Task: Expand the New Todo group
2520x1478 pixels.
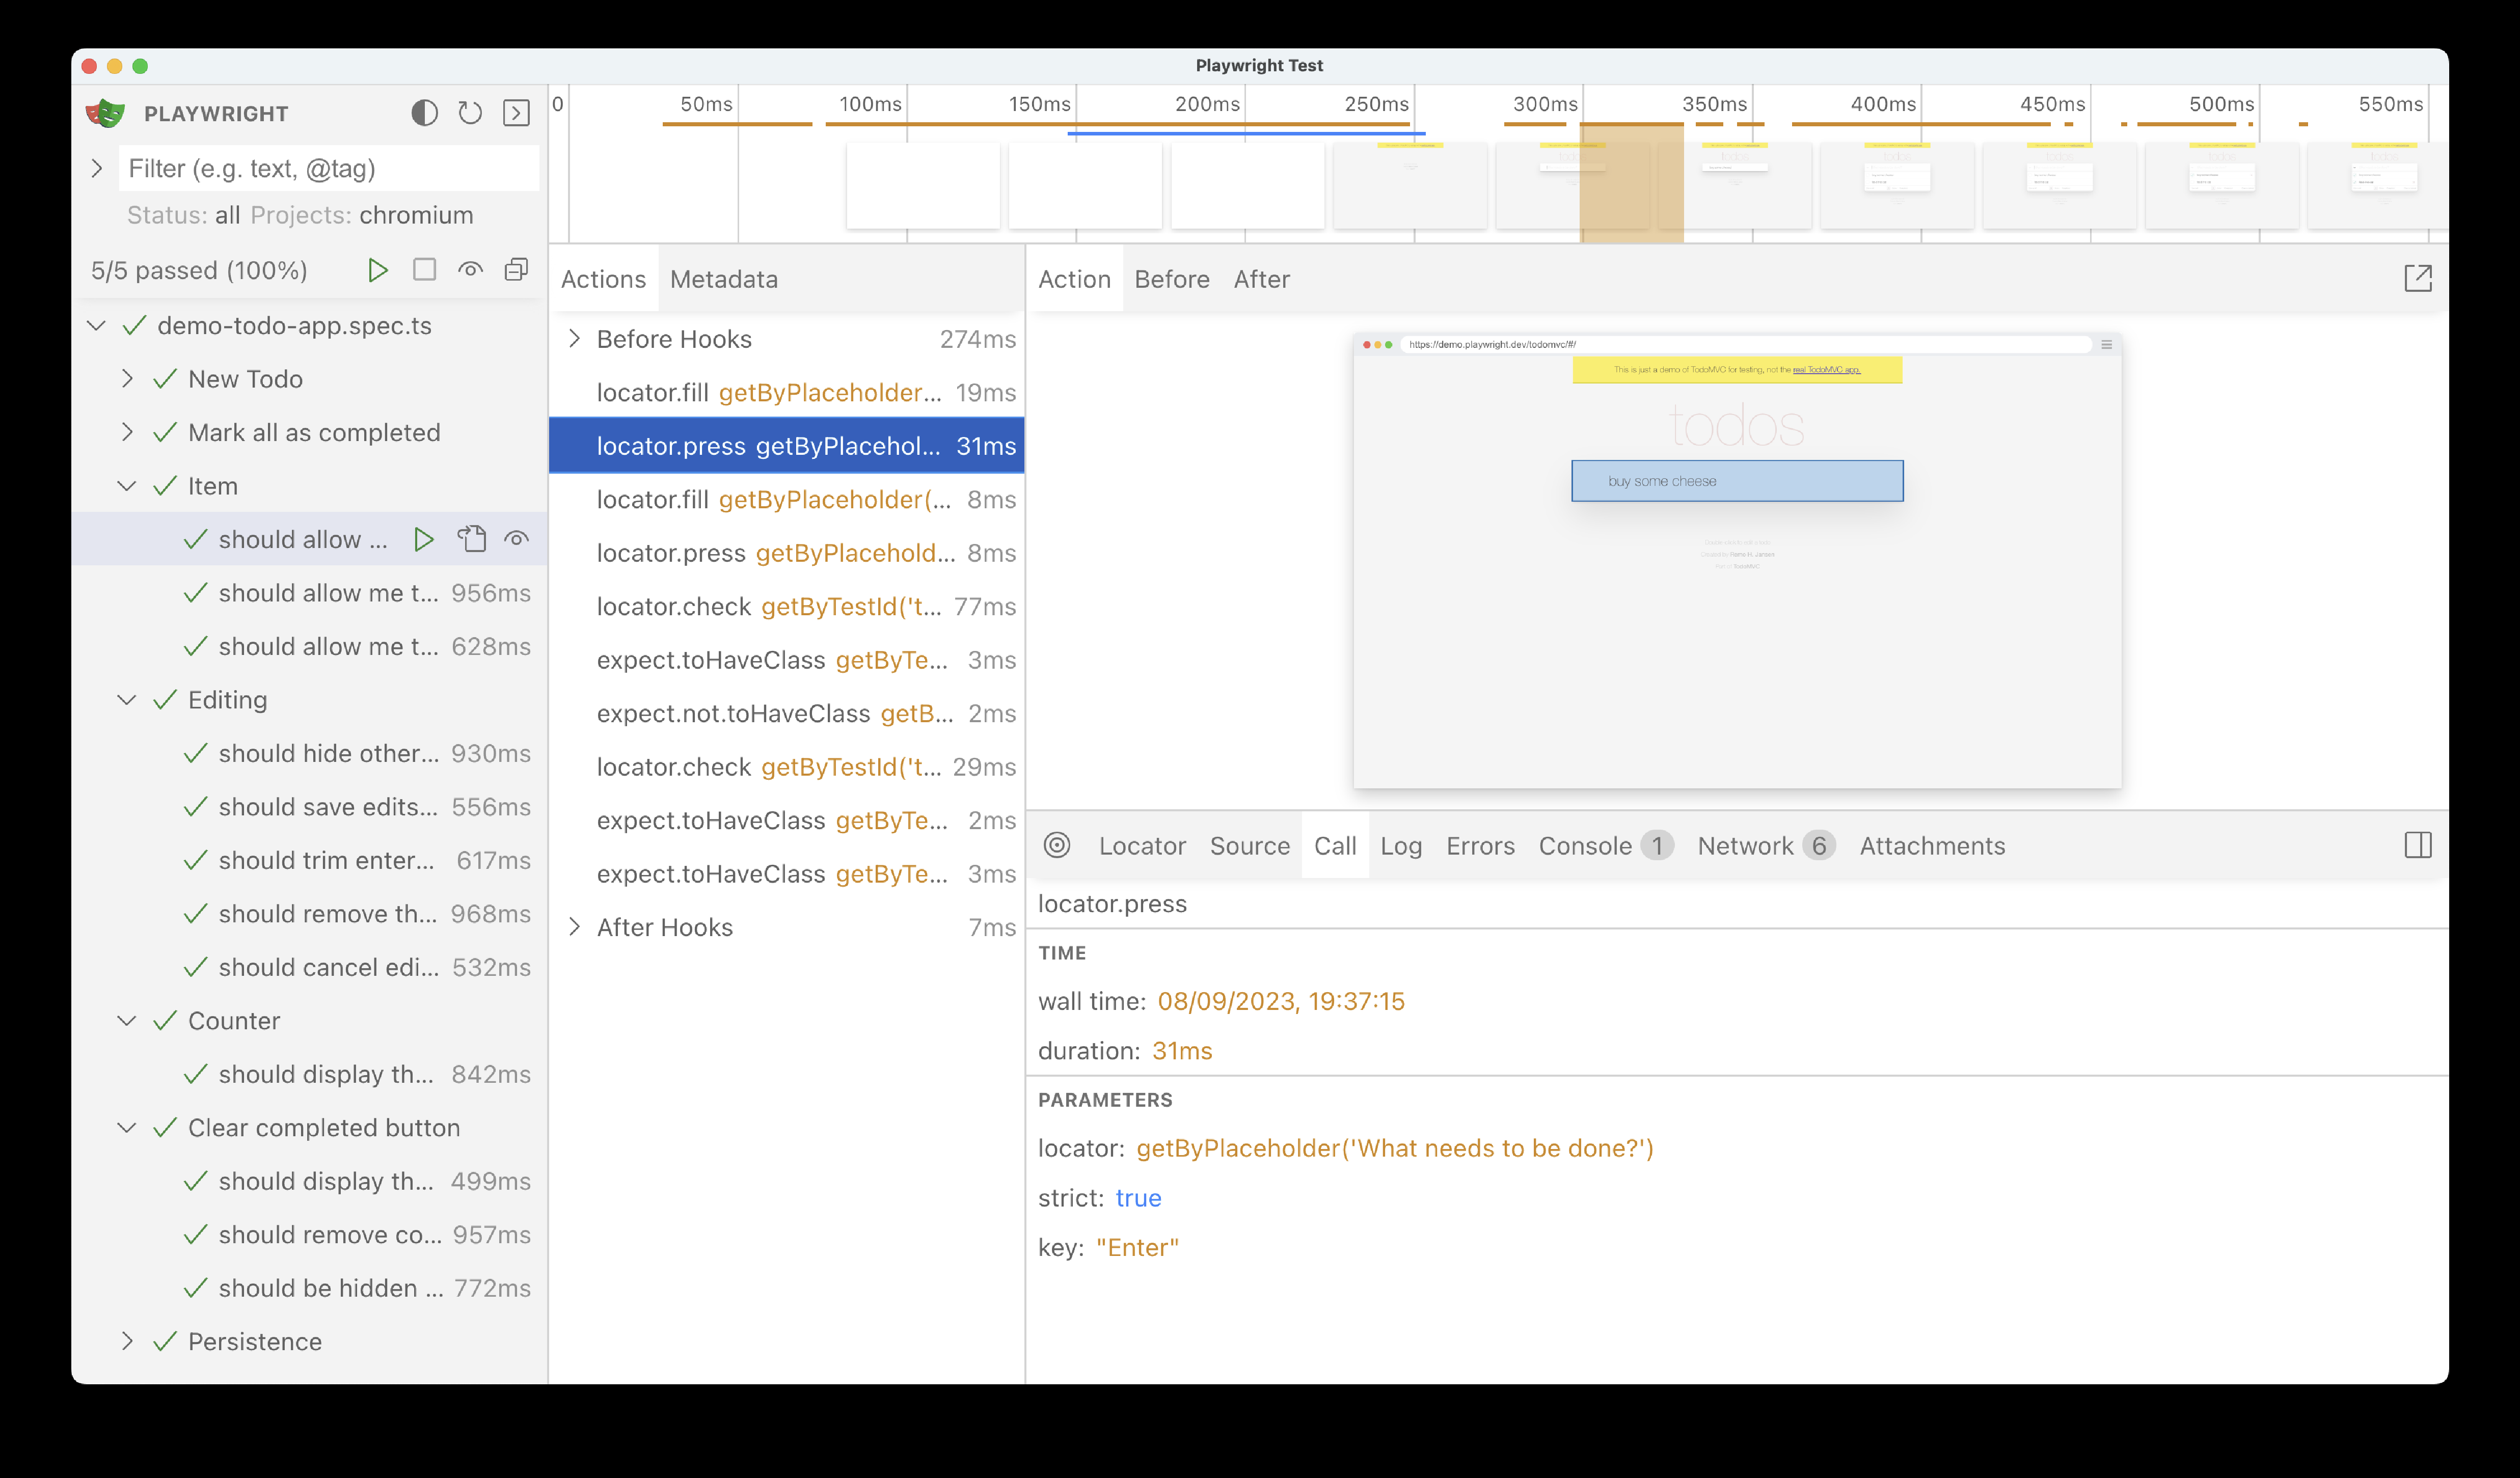Action: tap(127, 379)
